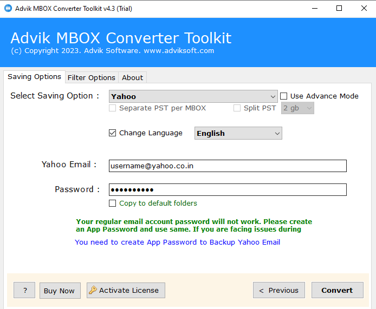Open the 2 gb split size dropdown
The width and height of the screenshot is (376, 309).
(297, 108)
